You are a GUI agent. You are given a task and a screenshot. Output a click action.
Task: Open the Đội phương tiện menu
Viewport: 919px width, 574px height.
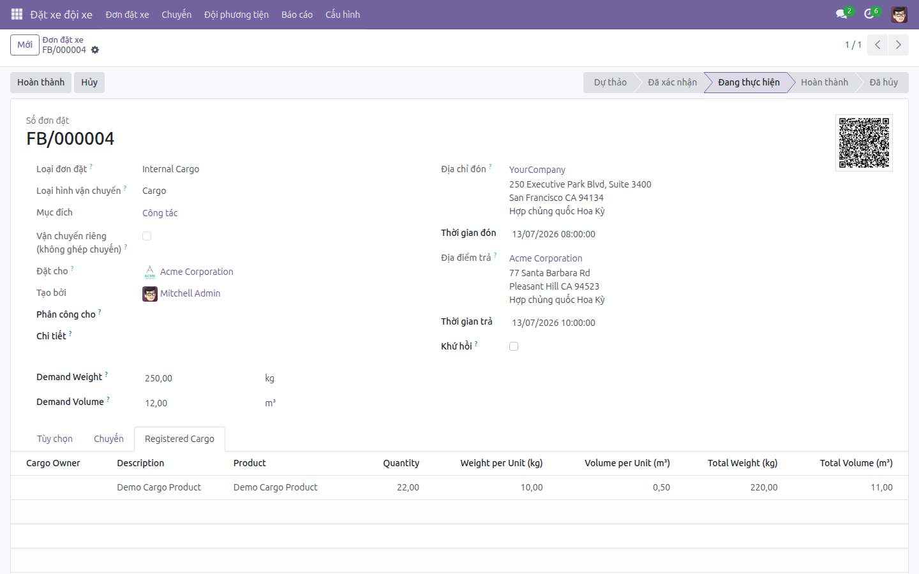(236, 14)
